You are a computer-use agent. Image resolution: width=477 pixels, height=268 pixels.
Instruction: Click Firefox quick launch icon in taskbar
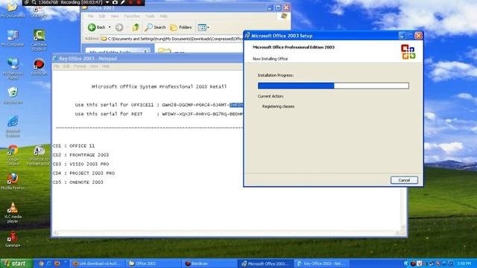point(57,264)
